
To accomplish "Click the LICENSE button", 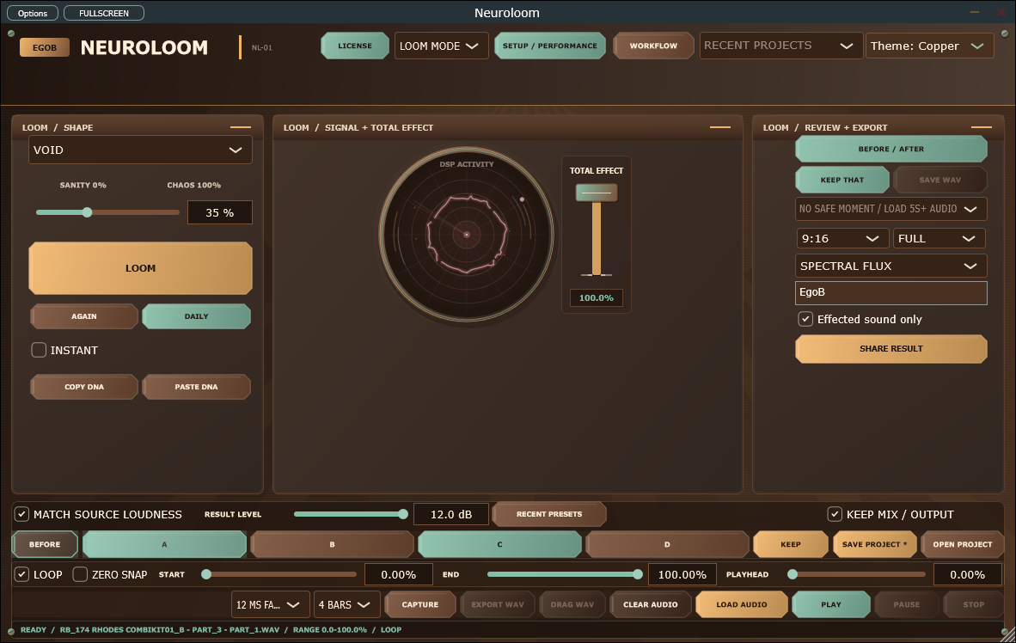I will (355, 46).
